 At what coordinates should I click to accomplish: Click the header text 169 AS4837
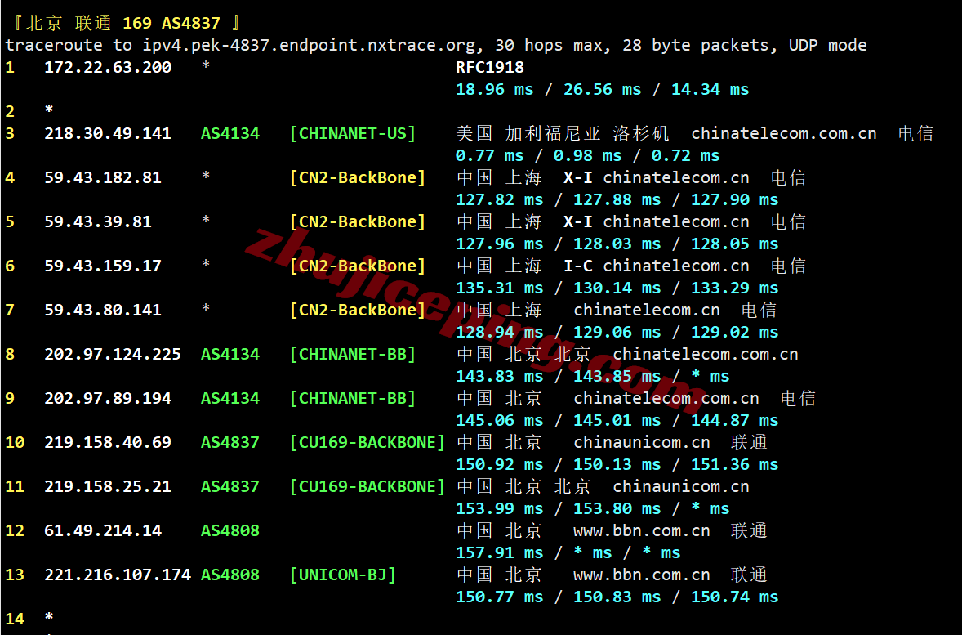pyautogui.click(x=171, y=24)
